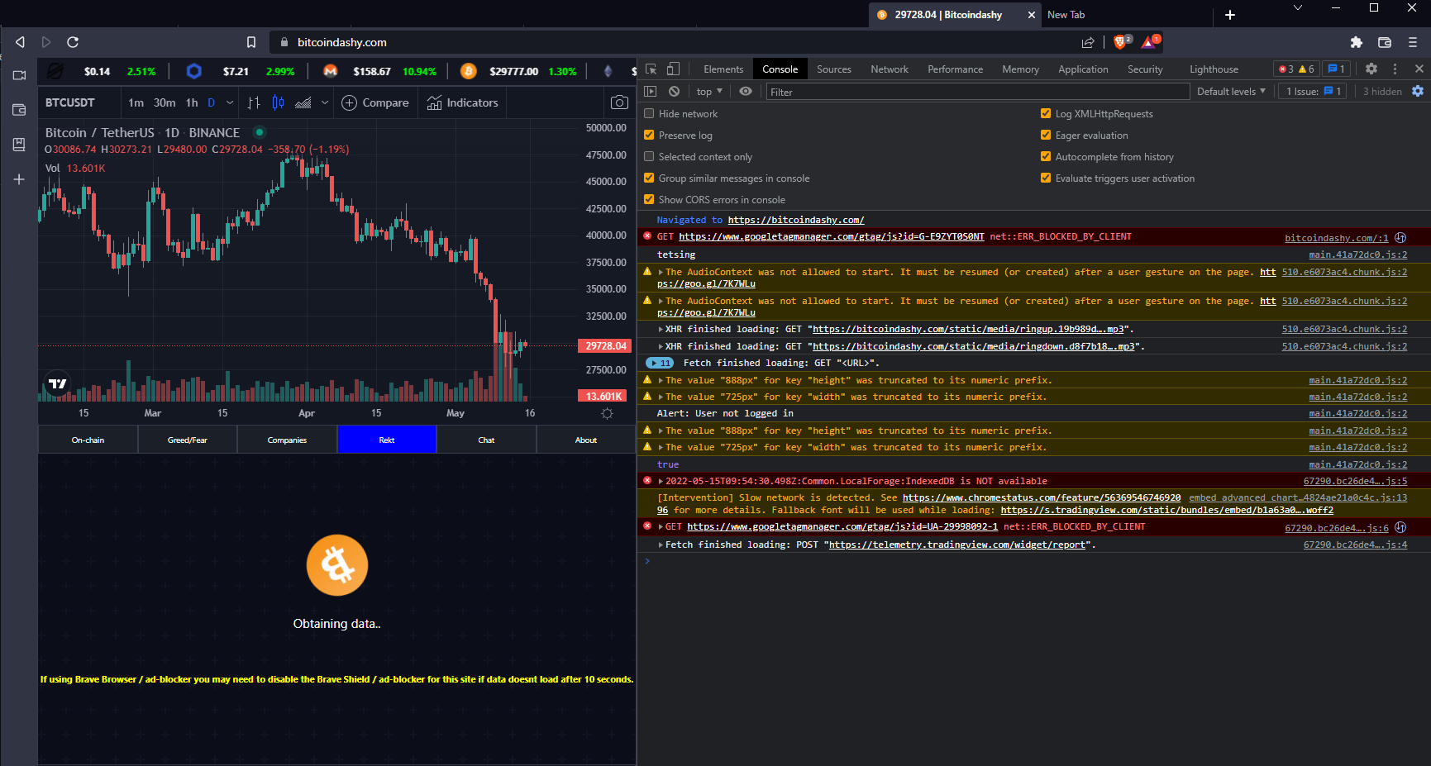Click the Compare button on the chart
The image size is (1431, 766).
[x=375, y=102]
